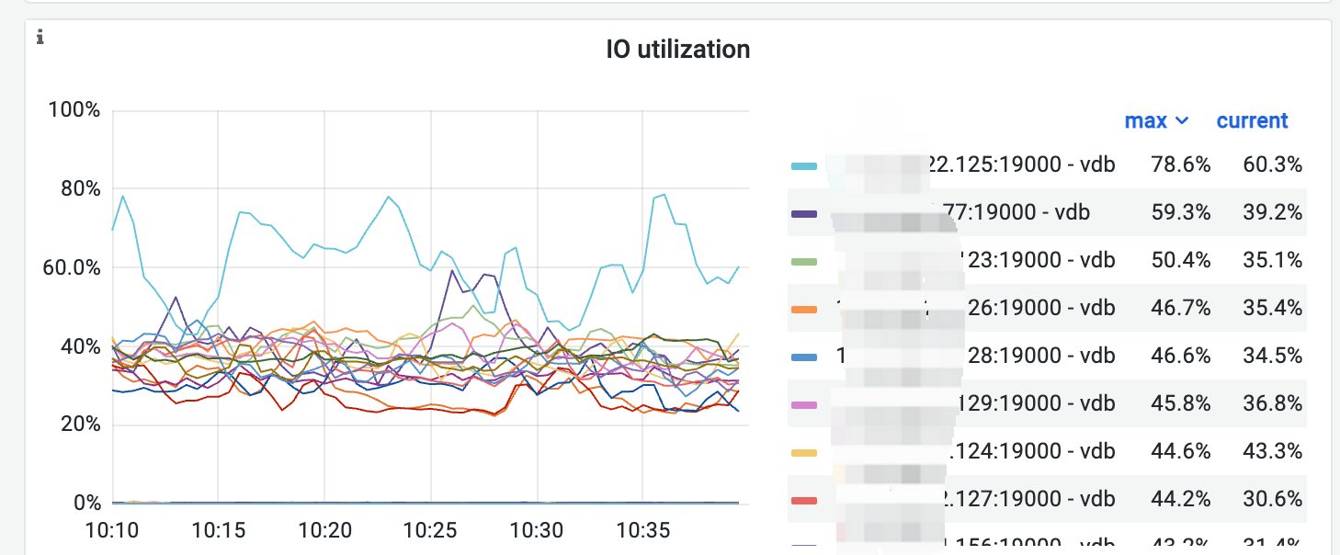Click the 46.6% max value
Screen dimensions: 1340x555
(1180, 357)
